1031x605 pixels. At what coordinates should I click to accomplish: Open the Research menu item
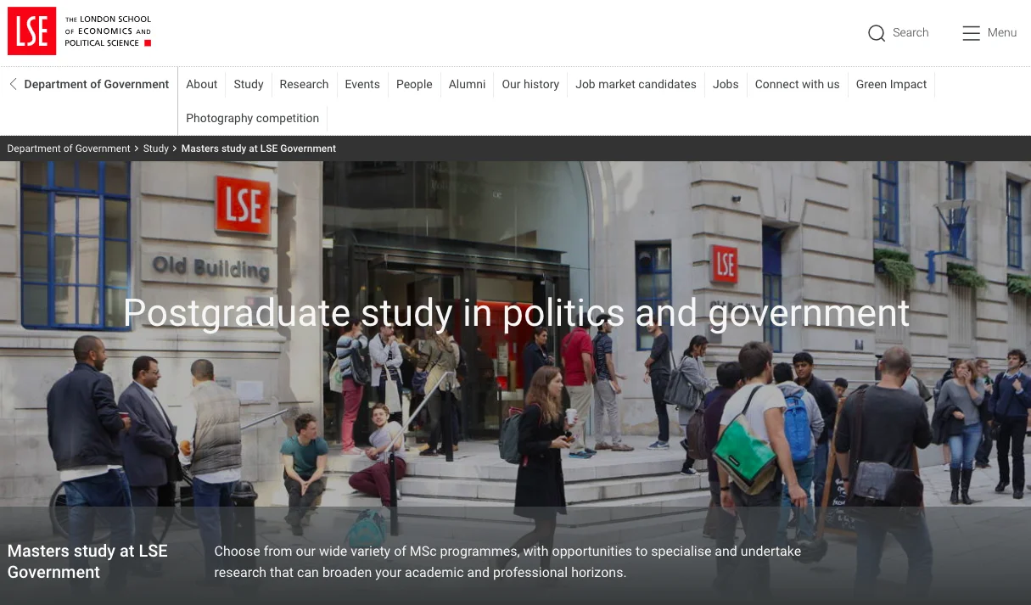(304, 84)
